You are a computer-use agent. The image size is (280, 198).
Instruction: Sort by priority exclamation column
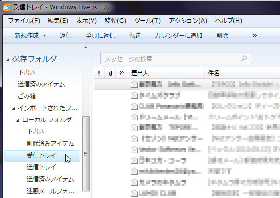[99, 73]
